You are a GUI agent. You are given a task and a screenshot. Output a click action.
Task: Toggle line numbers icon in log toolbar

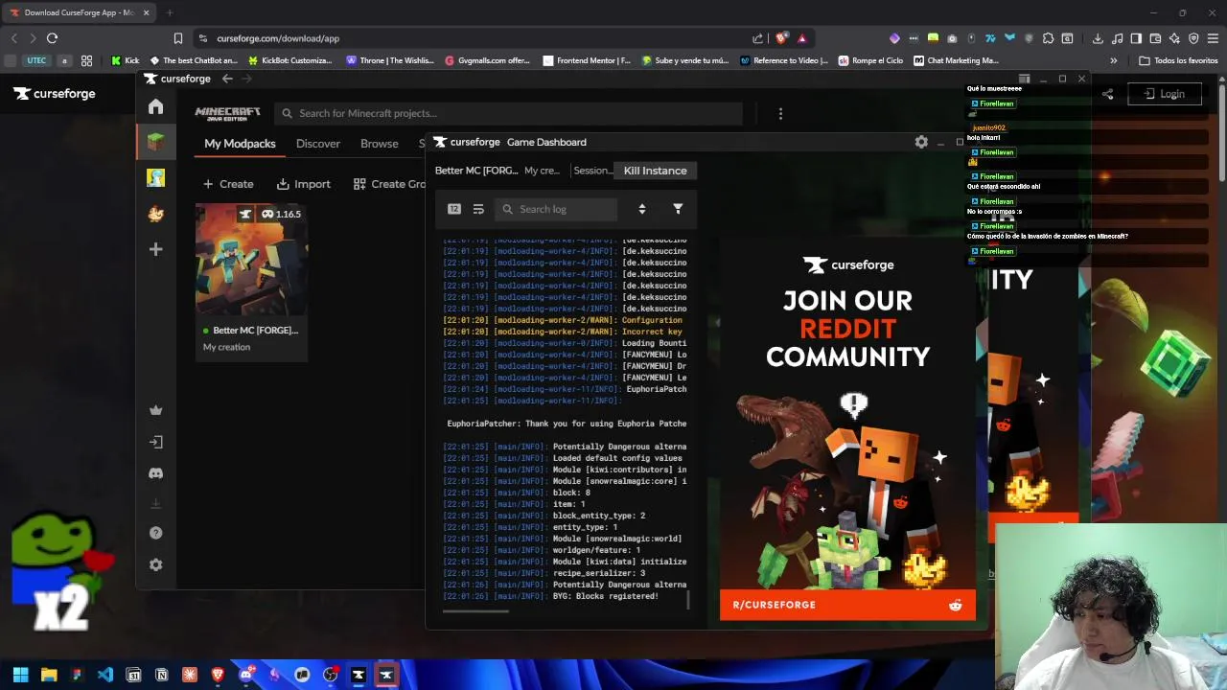tap(454, 209)
